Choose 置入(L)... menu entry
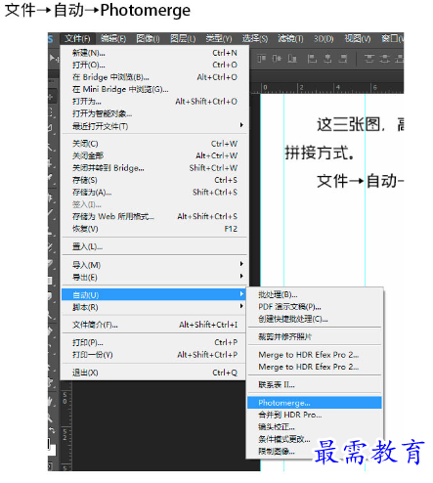 pos(153,246)
